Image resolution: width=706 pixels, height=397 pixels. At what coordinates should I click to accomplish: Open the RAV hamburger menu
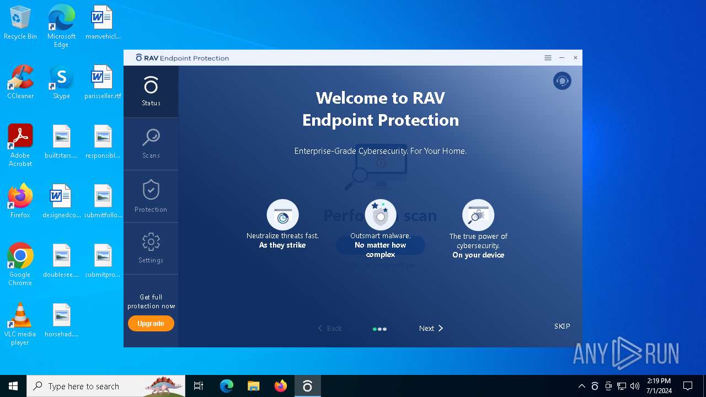[548, 58]
